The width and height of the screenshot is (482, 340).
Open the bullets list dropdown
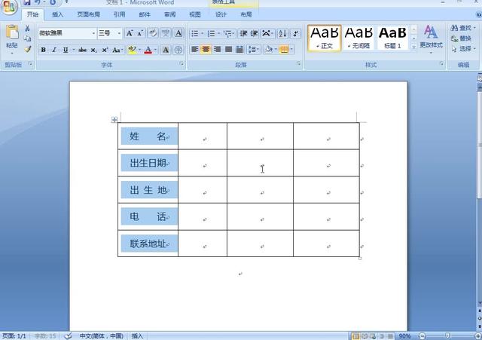coord(203,33)
